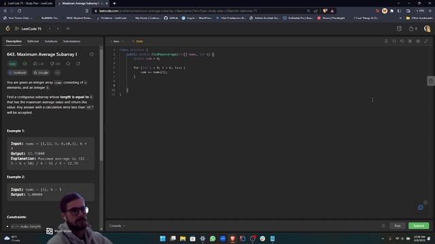Go back in browser history

(x=5, y=11)
